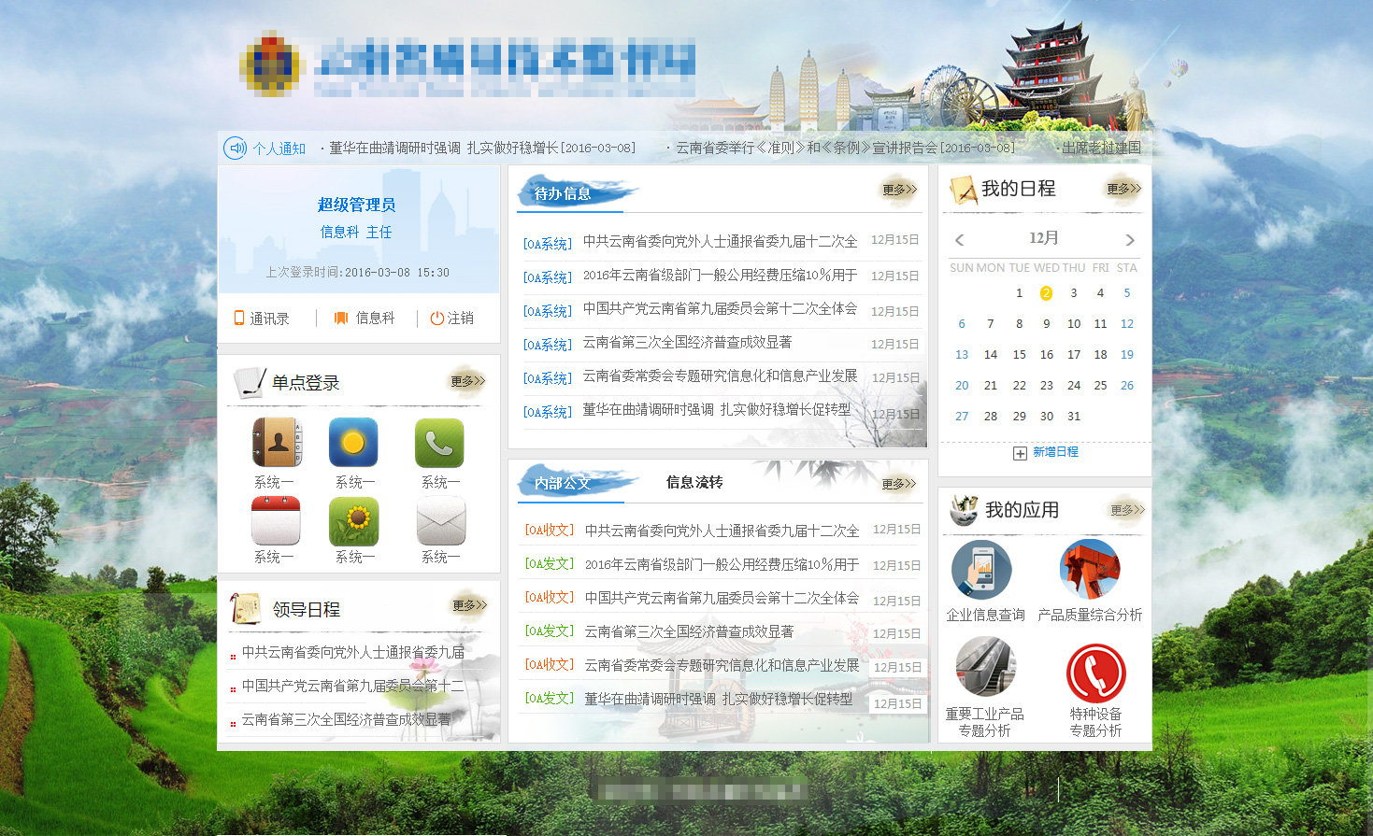Open the 个人通知 link
This screenshot has height=836, width=1373.
coord(279,149)
